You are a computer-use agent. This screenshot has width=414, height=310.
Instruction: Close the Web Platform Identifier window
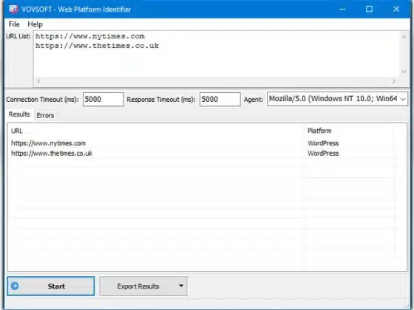(396, 9)
